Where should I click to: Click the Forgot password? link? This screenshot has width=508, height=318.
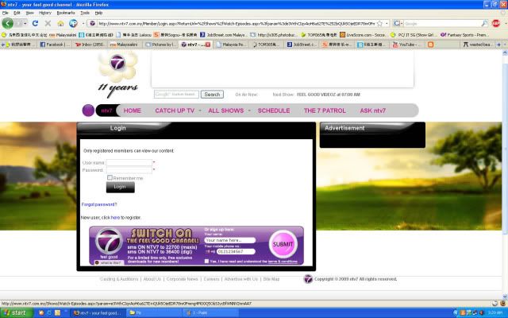tap(99, 204)
